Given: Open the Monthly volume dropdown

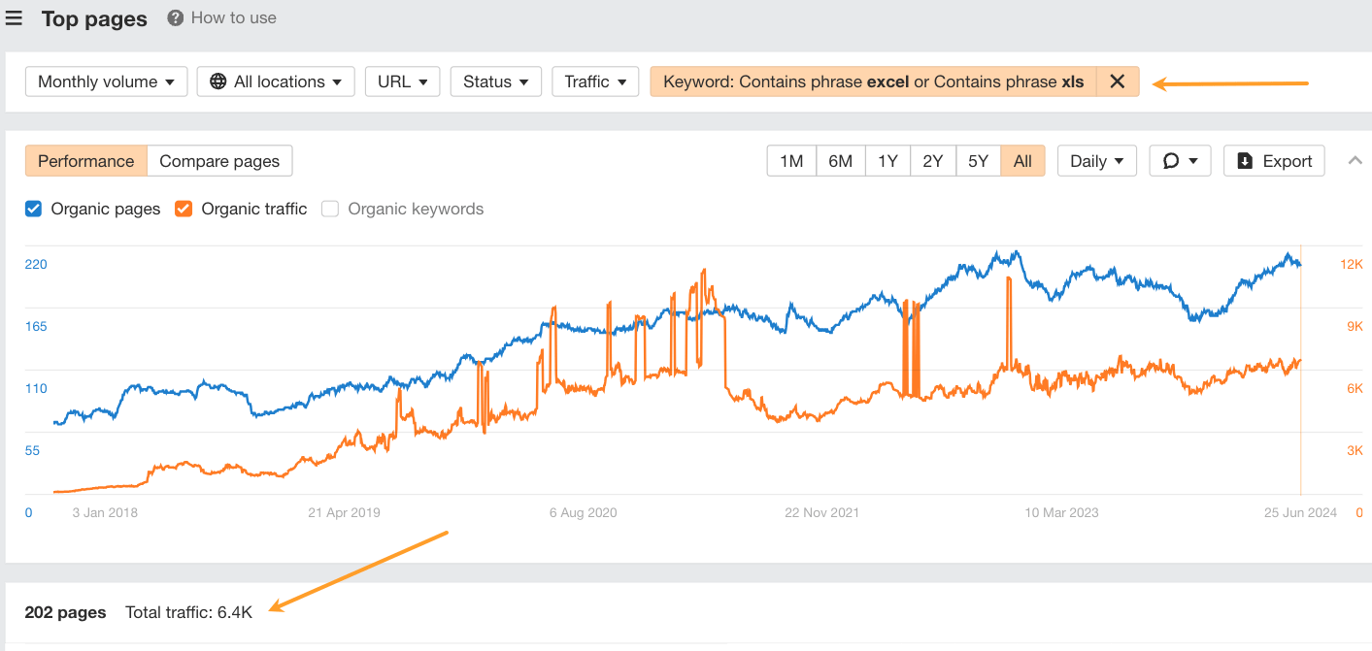Looking at the screenshot, I should [106, 81].
